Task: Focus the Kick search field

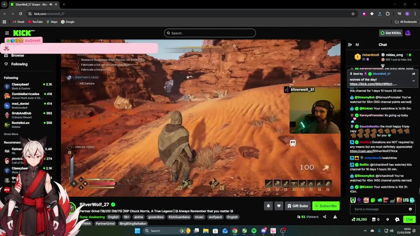Action: tap(210, 33)
